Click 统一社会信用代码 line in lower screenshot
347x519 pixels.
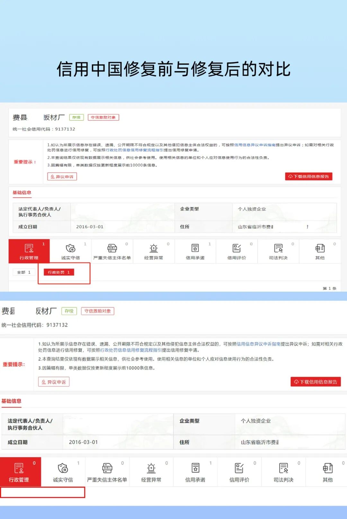(x=35, y=325)
